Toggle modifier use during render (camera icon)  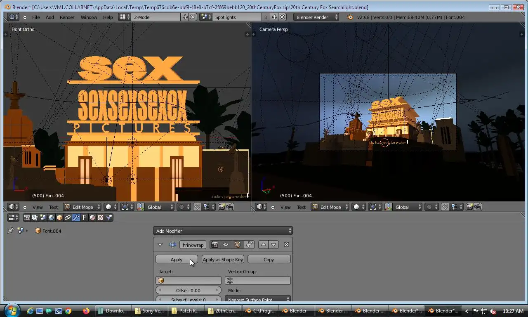[214, 245]
